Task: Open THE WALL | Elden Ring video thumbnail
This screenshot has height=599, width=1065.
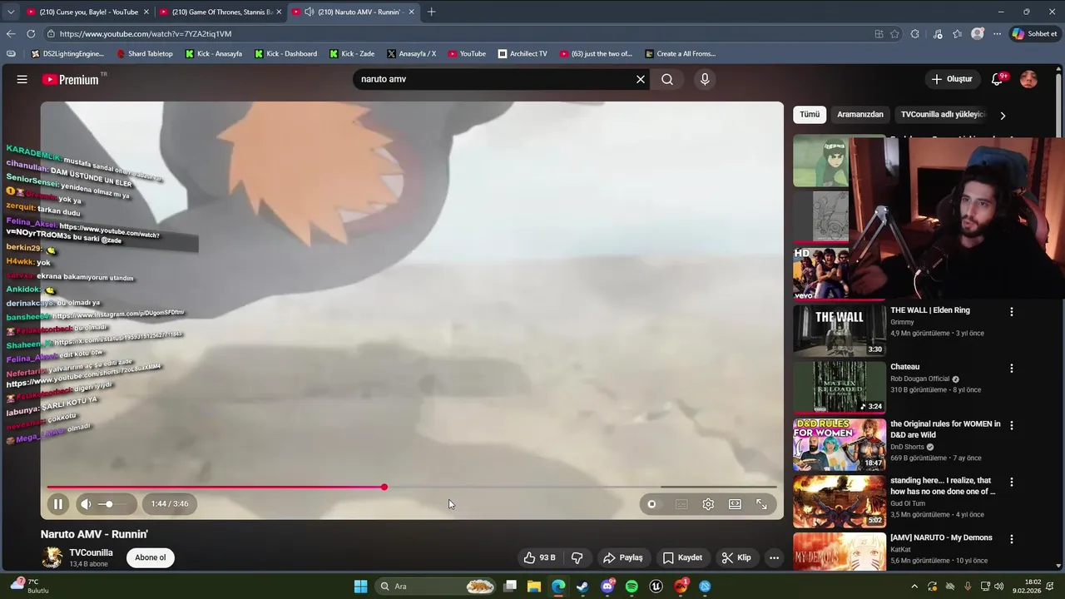Action: pos(839,330)
